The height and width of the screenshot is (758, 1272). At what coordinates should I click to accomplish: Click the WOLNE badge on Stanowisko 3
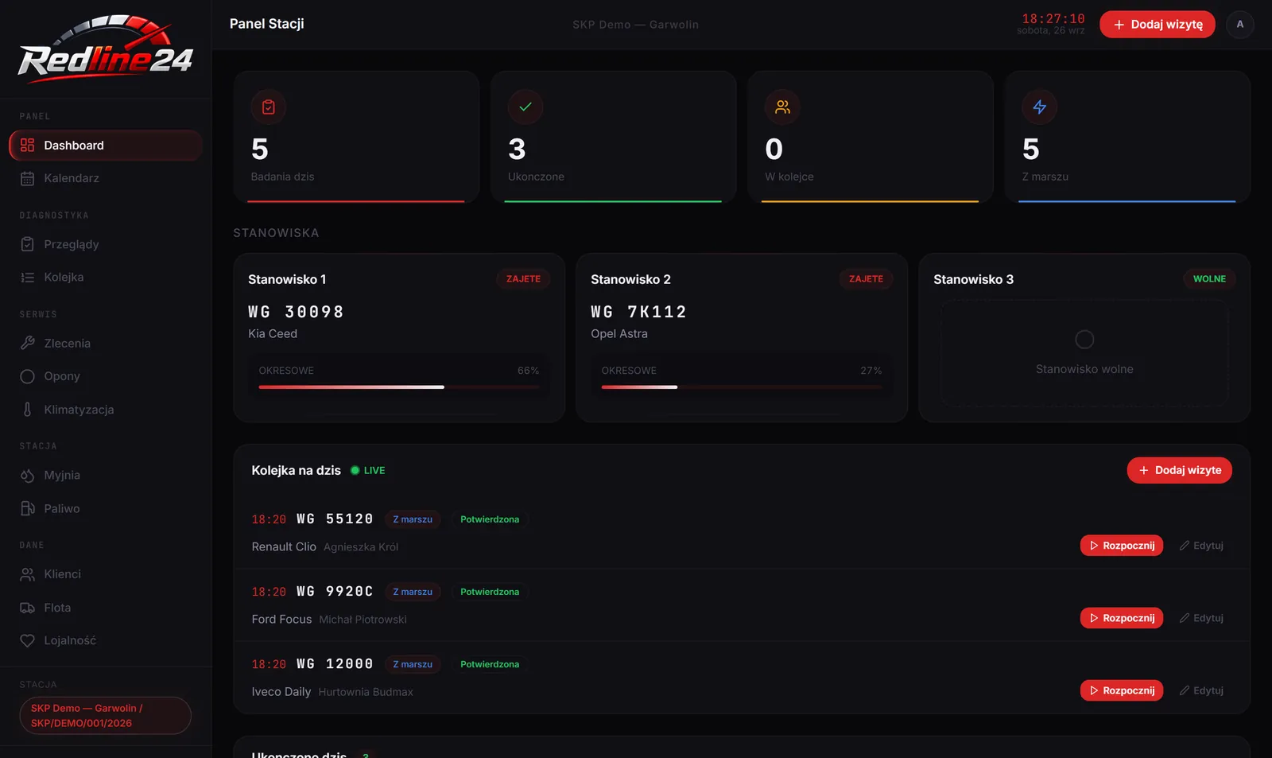tap(1209, 279)
